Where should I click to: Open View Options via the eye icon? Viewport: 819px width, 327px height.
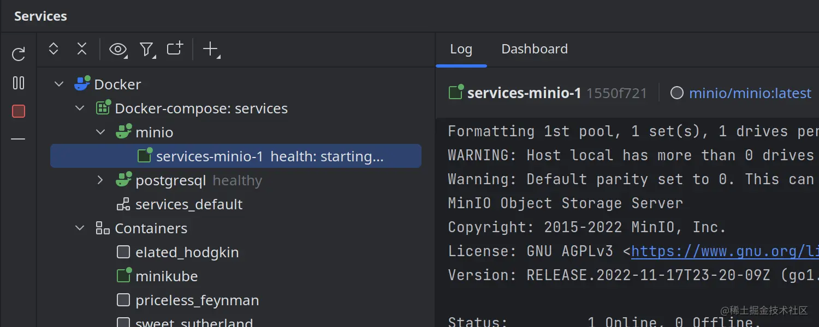(118, 49)
